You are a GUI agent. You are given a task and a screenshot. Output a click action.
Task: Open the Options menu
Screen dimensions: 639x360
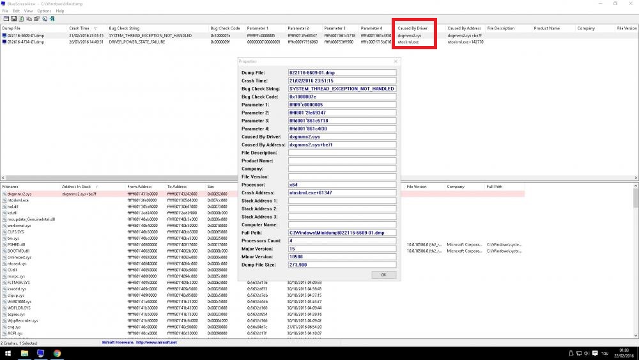coord(44,11)
